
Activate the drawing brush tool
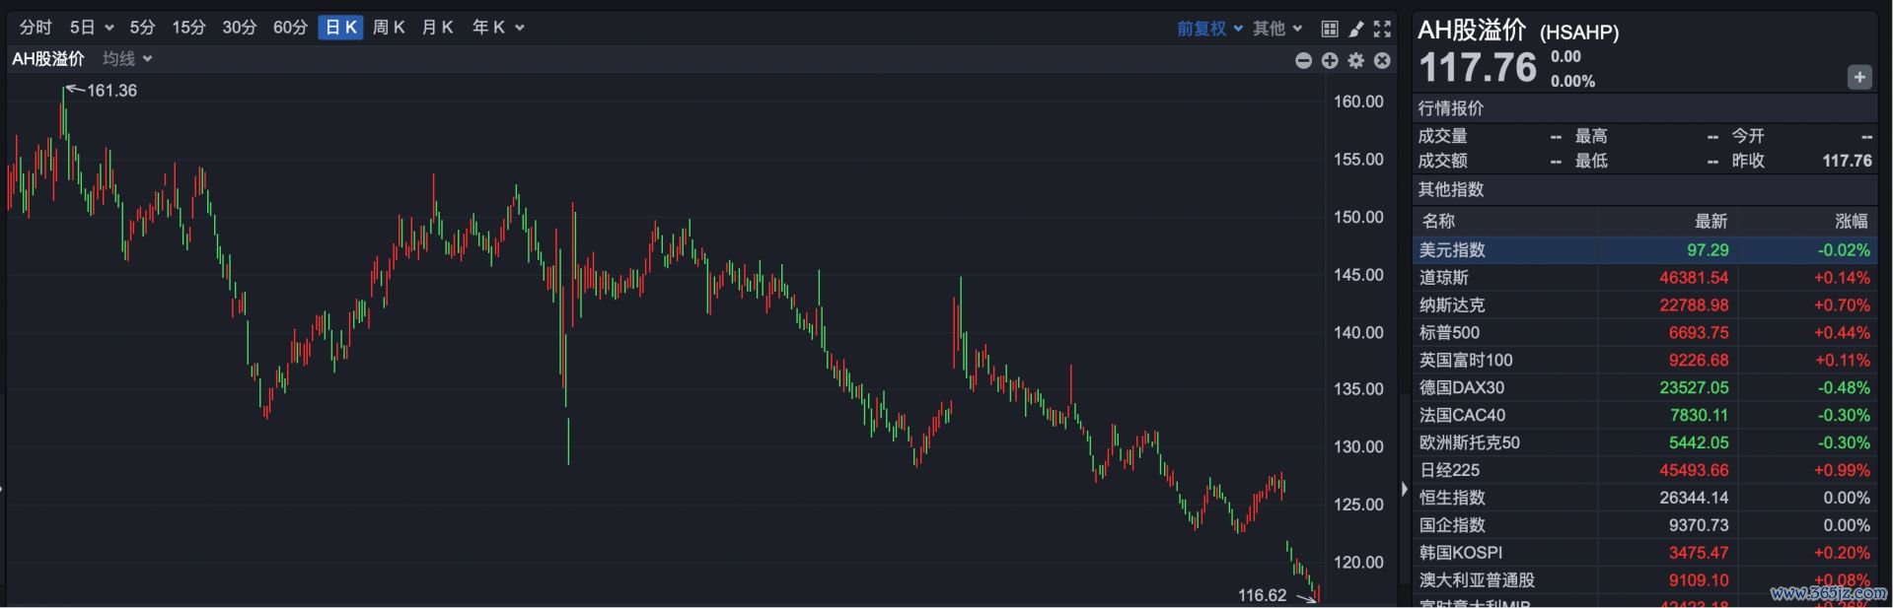coord(1356,29)
